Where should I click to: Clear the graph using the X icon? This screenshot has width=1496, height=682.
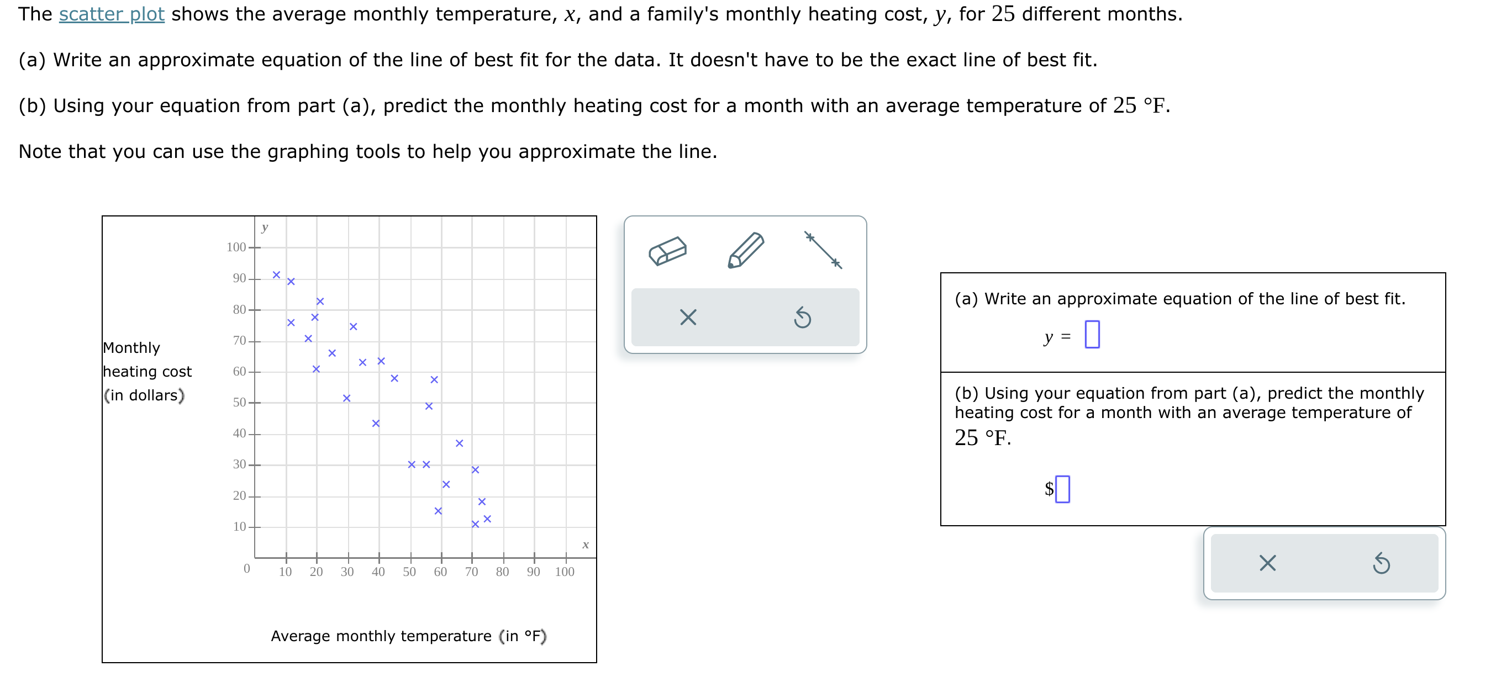coord(688,318)
